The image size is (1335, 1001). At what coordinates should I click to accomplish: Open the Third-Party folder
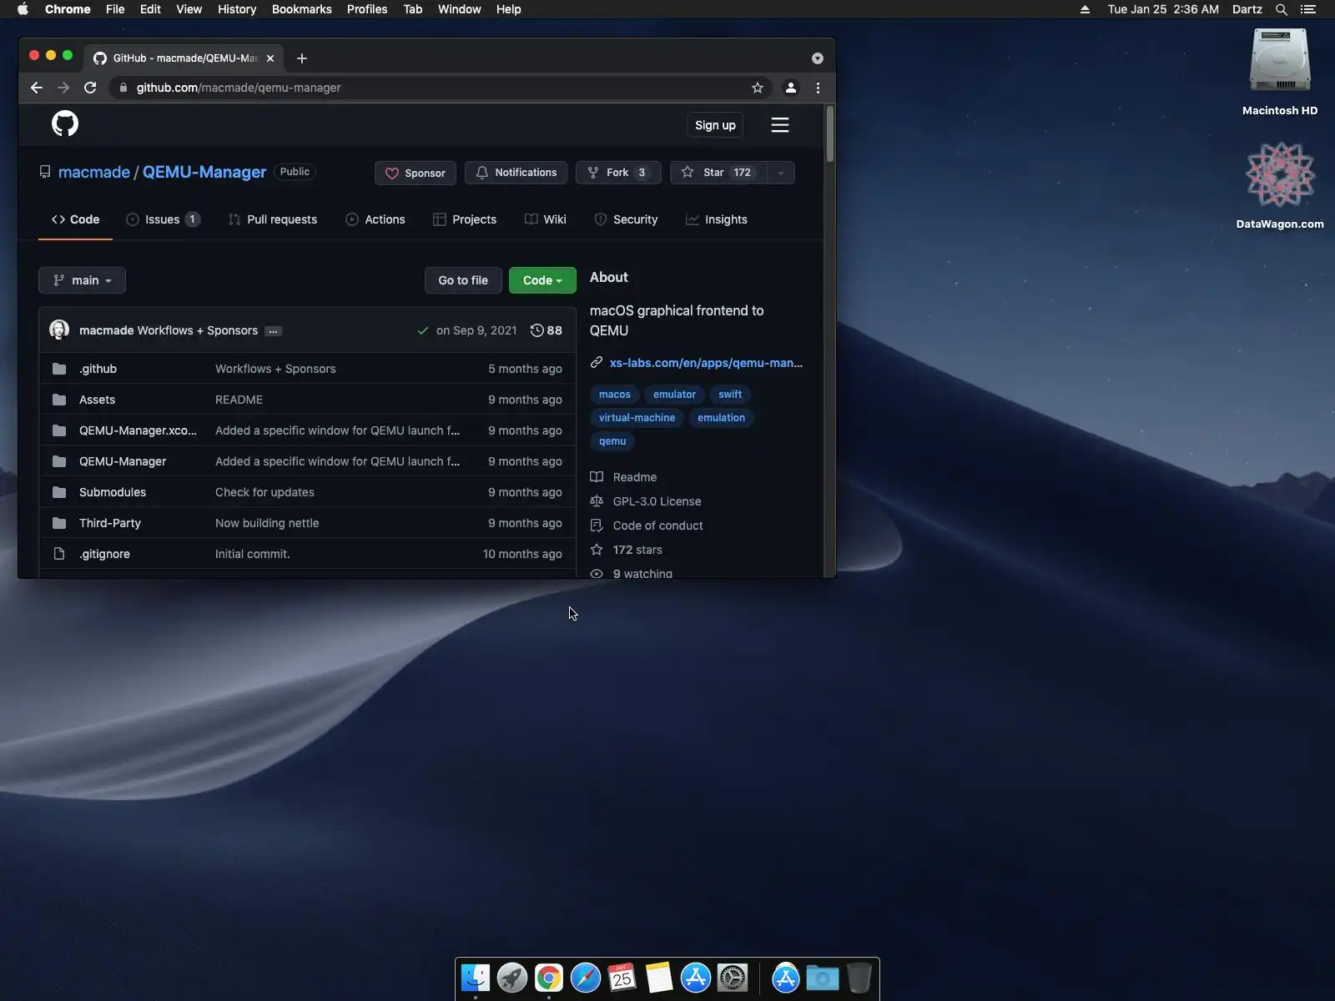tap(110, 523)
